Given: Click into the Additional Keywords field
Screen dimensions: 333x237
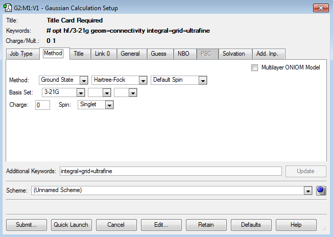Looking at the screenshot, I should coord(171,171).
